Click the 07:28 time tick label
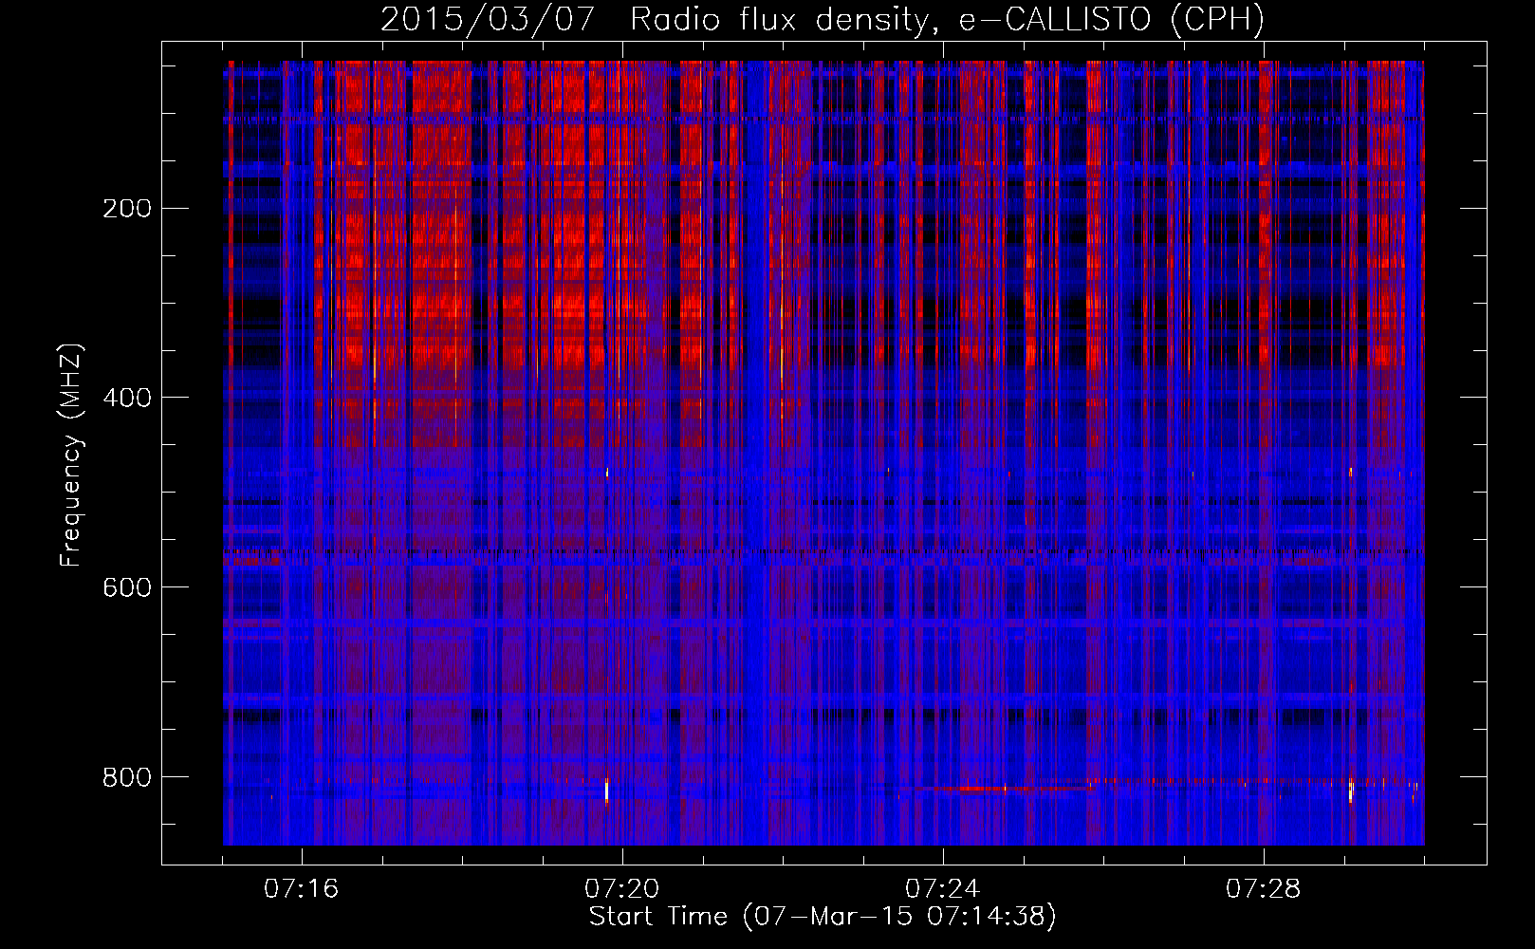This screenshot has height=949, width=1535. click(1263, 889)
